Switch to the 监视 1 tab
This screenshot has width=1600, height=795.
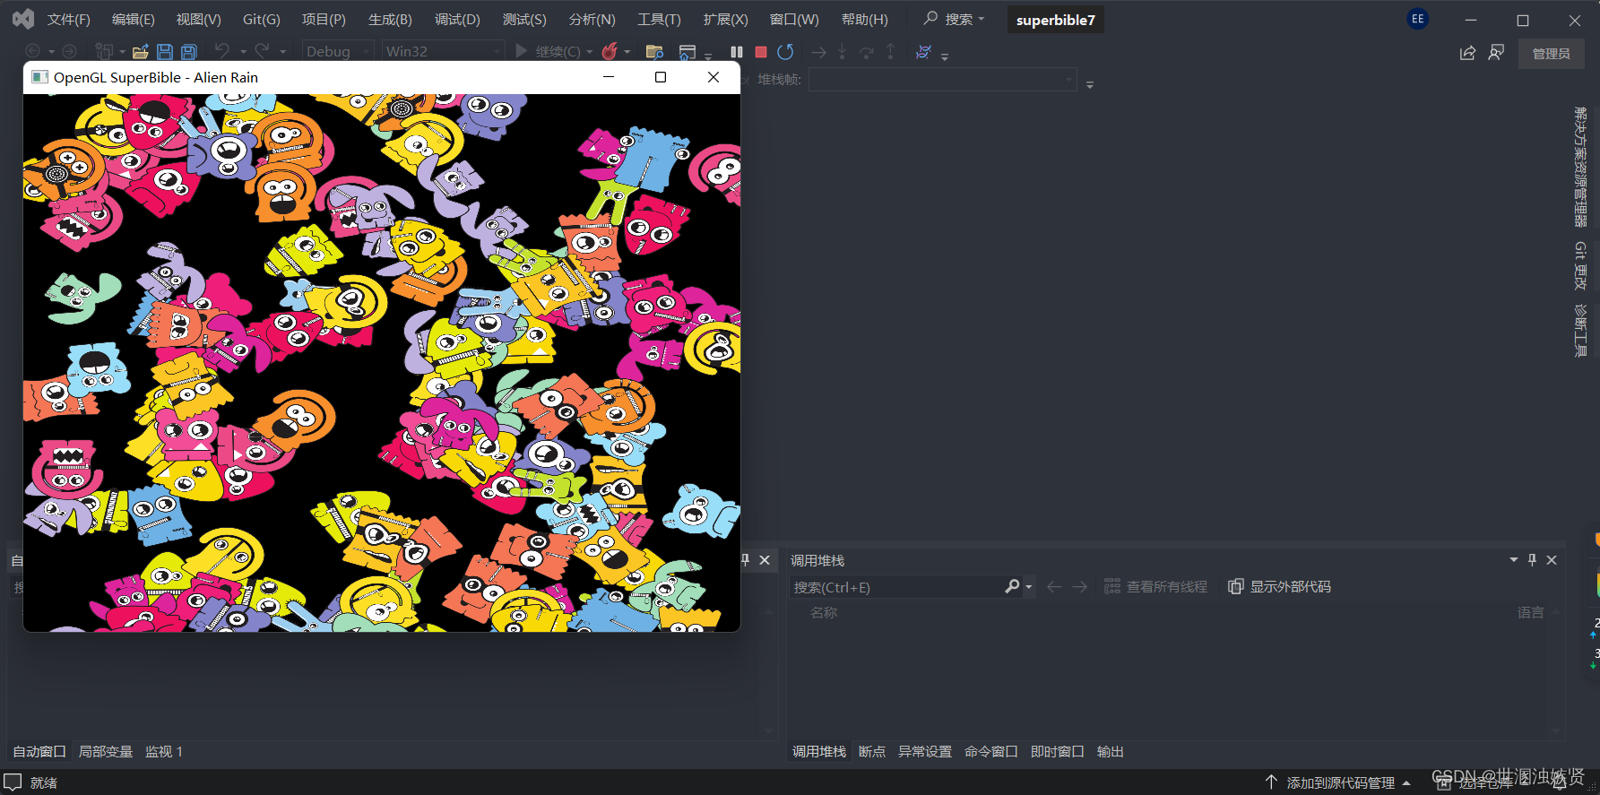coord(164,751)
